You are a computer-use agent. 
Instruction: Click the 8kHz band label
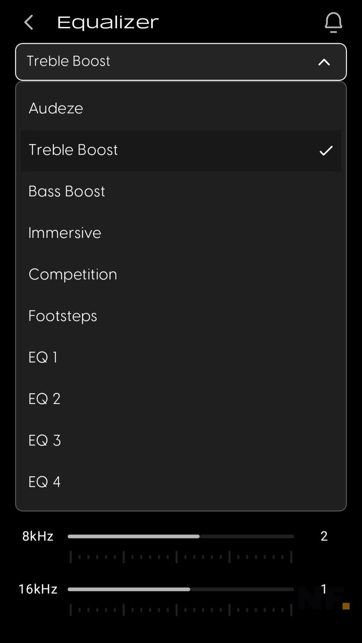pos(38,536)
